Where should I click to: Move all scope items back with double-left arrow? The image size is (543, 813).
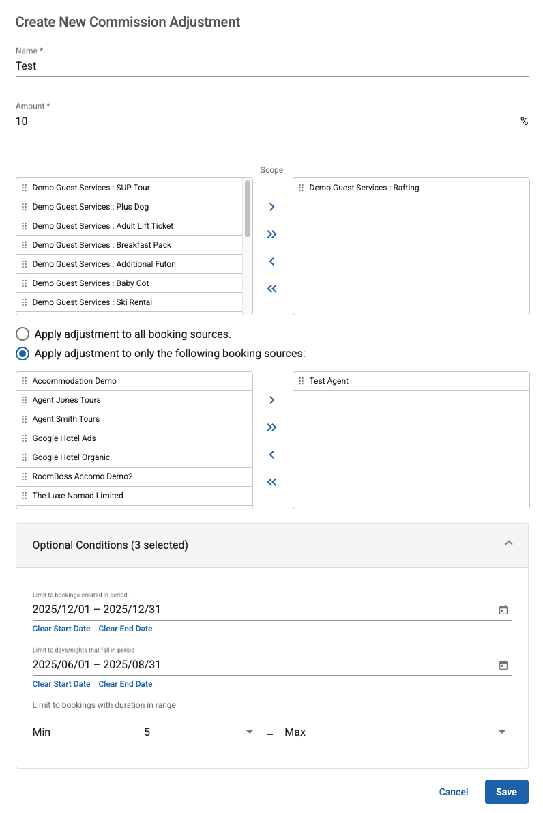pyautogui.click(x=271, y=289)
